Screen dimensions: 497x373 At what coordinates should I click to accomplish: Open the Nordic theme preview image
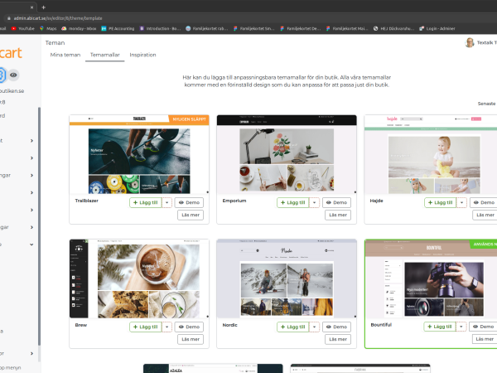pyautogui.click(x=287, y=279)
